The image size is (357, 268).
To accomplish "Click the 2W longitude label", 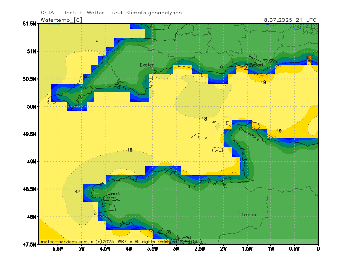I will click(224, 249).
